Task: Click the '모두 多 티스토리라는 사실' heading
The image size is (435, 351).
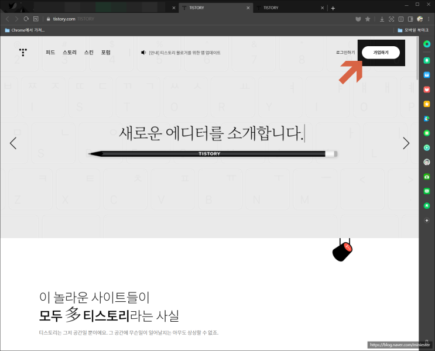Action: click(x=109, y=315)
